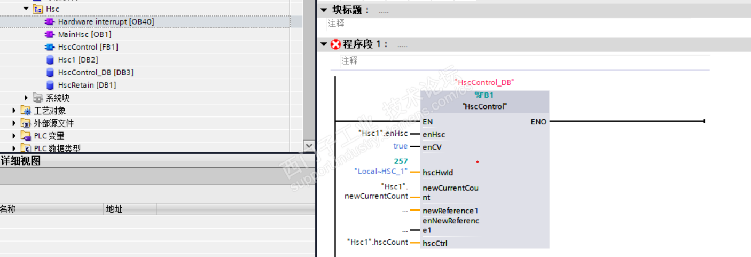
Task: Click the 名称 column header
Action: click(51, 209)
